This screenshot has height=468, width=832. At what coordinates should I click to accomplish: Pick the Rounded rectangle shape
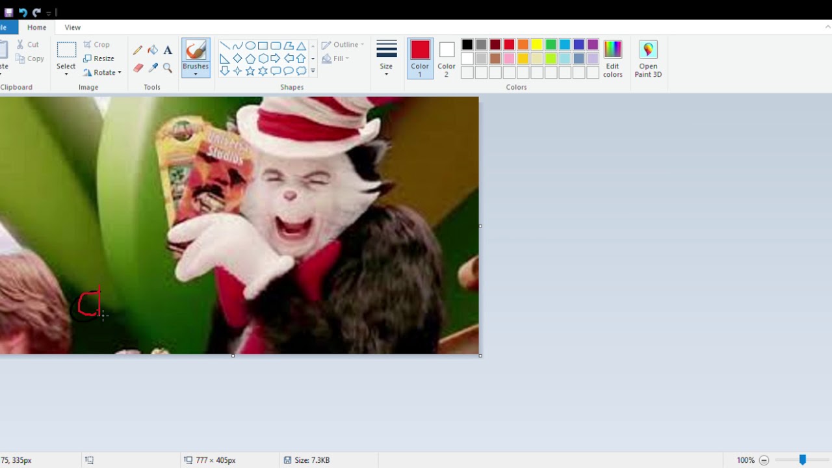(x=276, y=45)
